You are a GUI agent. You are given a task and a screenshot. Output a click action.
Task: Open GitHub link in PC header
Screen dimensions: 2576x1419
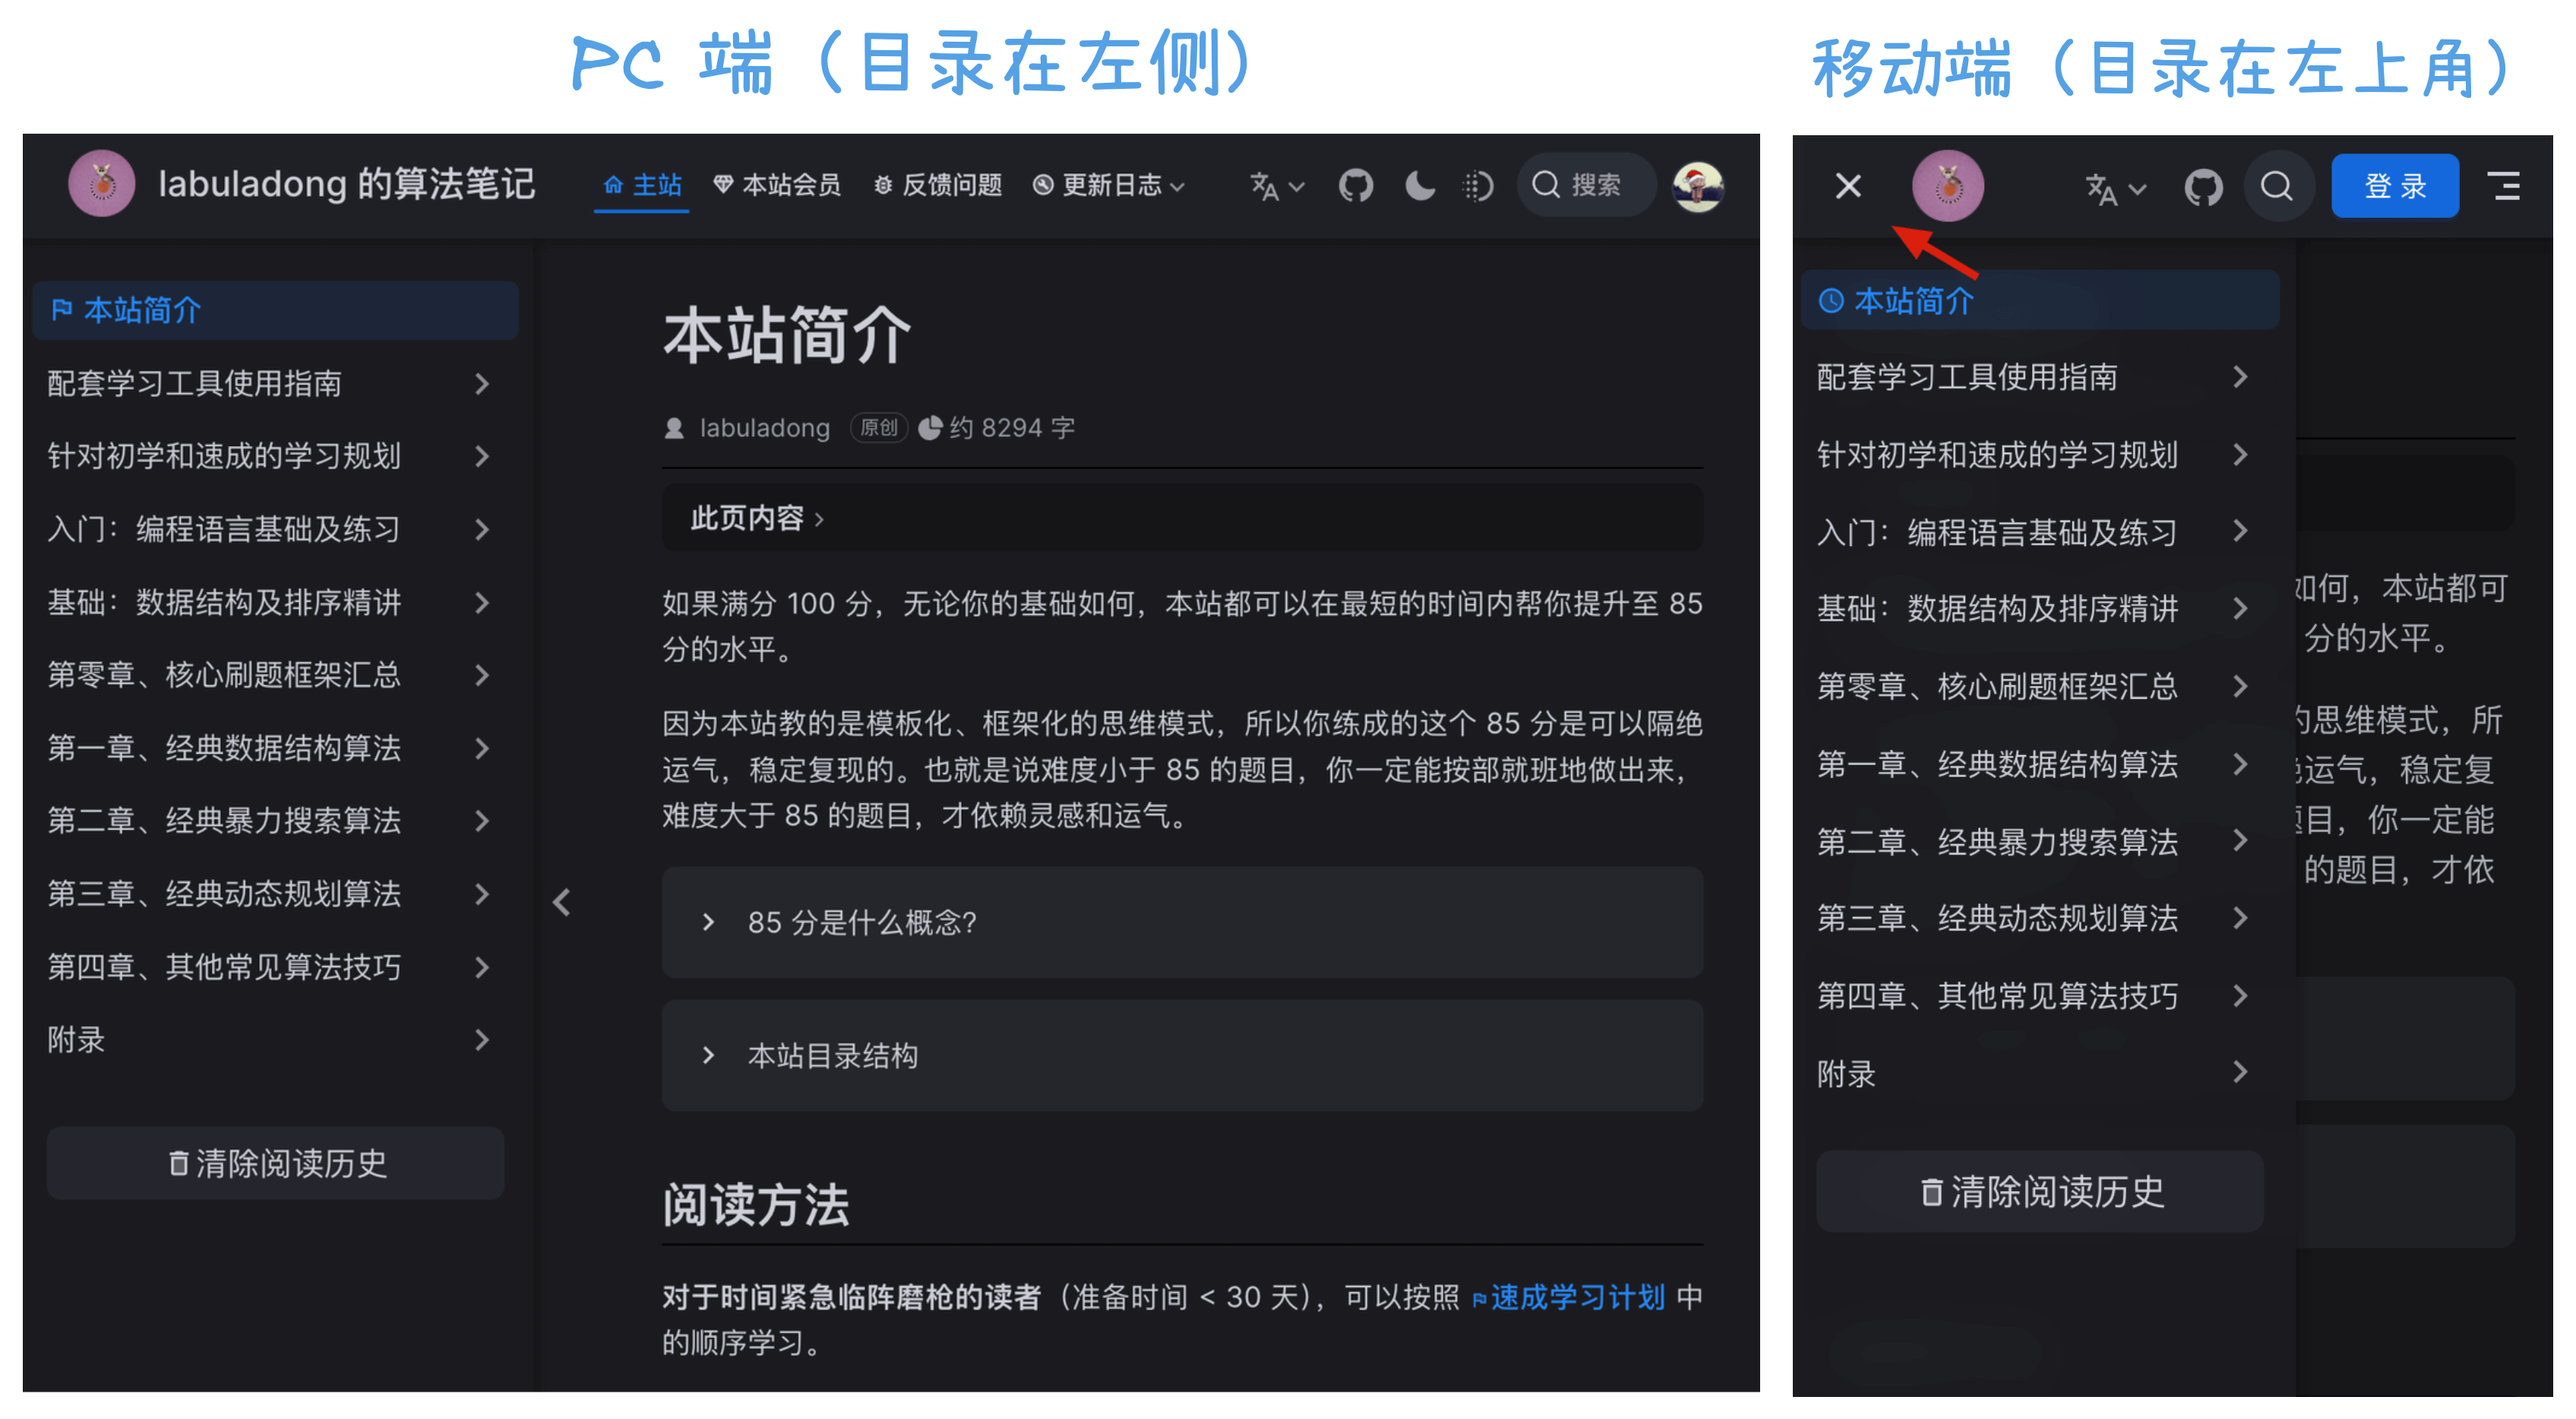1355,186
